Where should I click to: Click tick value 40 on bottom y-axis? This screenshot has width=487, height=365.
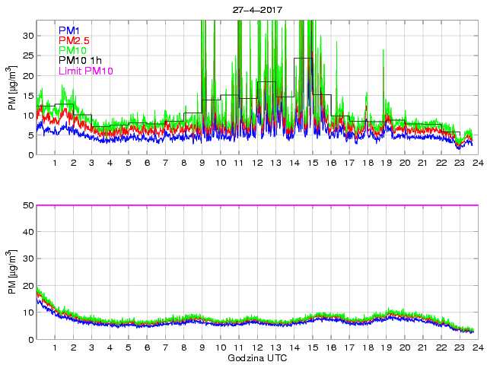(28, 232)
